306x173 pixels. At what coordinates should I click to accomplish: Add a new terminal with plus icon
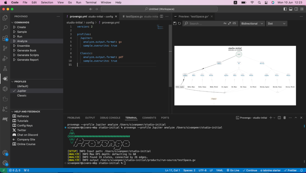pyautogui.click(x=271, y=118)
